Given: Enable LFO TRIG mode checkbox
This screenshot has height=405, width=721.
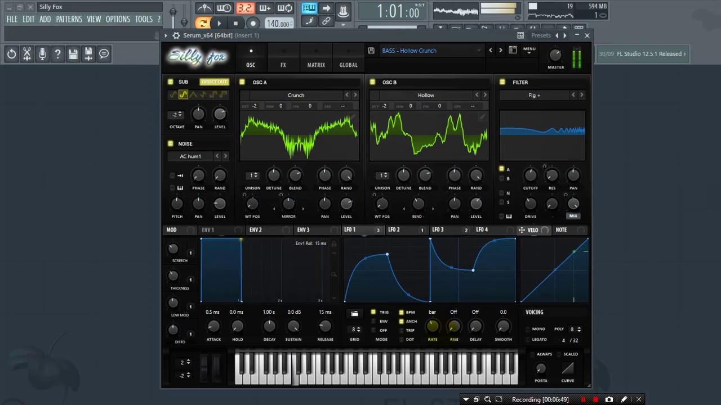Looking at the screenshot, I should 373,312.
